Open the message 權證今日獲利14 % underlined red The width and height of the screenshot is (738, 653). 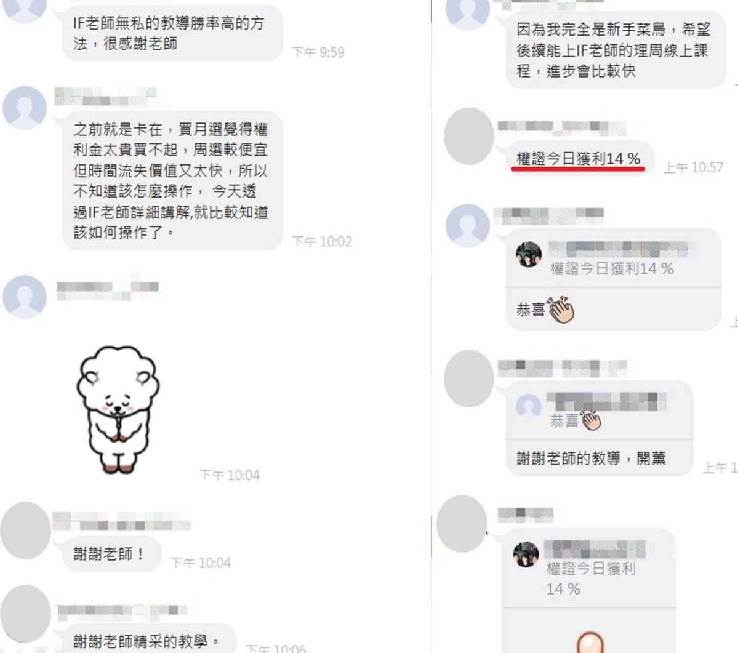pyautogui.click(x=579, y=159)
